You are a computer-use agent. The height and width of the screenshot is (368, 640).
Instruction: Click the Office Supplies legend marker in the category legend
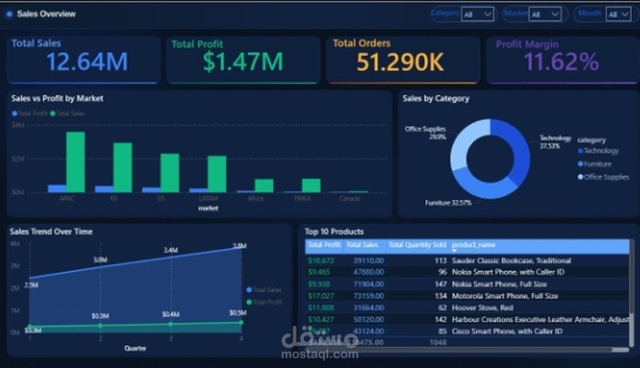coord(581,177)
